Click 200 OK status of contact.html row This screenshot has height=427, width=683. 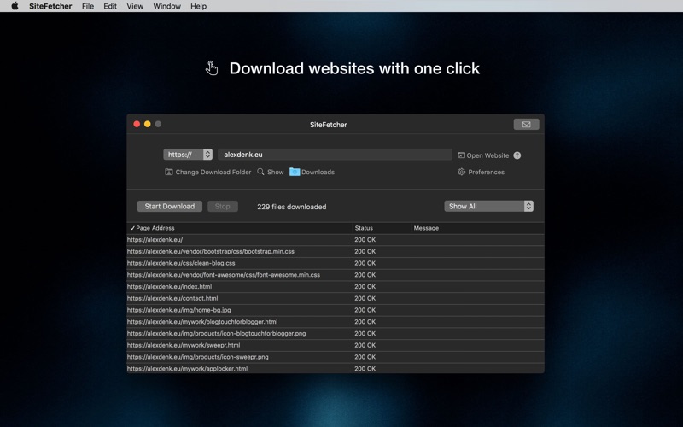point(365,298)
